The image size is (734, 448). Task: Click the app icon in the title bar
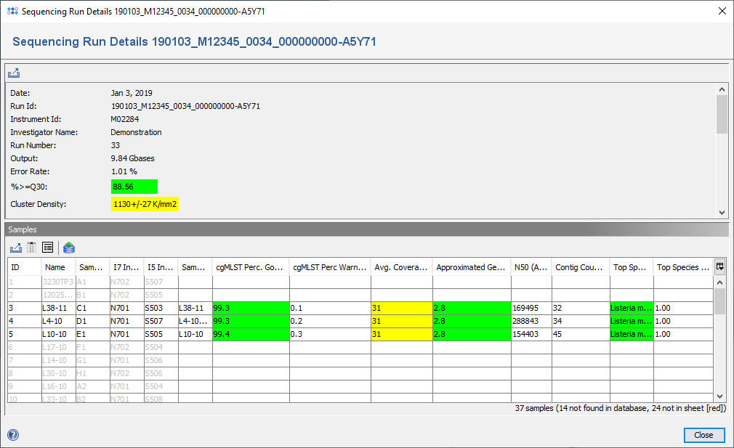[x=12, y=11]
